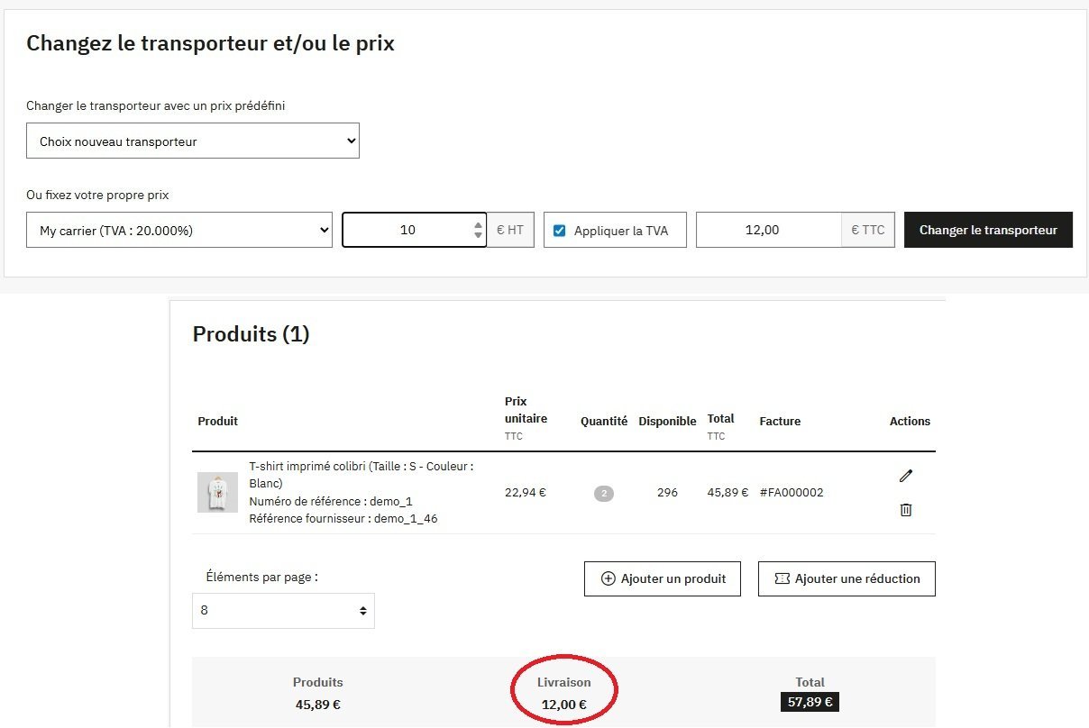This screenshot has width=1089, height=728.
Task: Click the Ajouter un produit button label
Action: coord(673,578)
